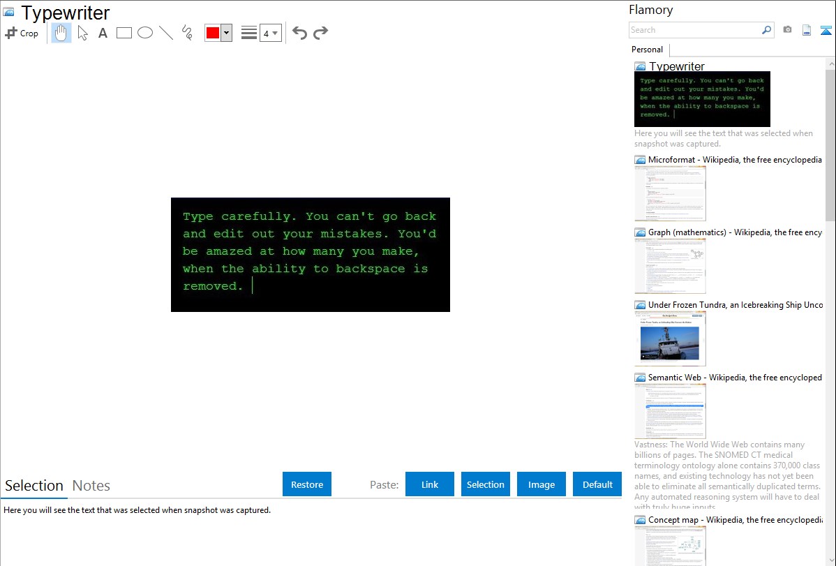Select the straight line tool
Screen dimensions: 836x566
166,33
